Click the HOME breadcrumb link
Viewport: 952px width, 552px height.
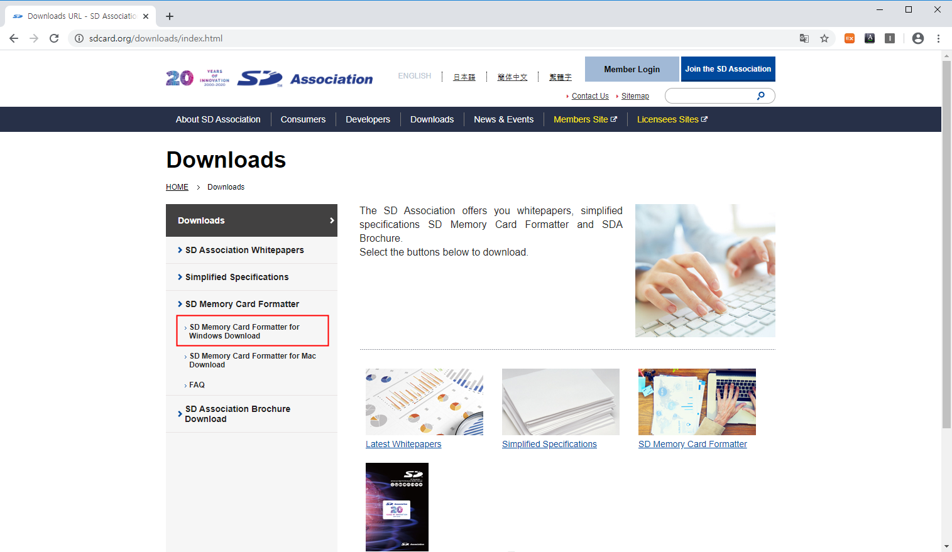(x=177, y=187)
